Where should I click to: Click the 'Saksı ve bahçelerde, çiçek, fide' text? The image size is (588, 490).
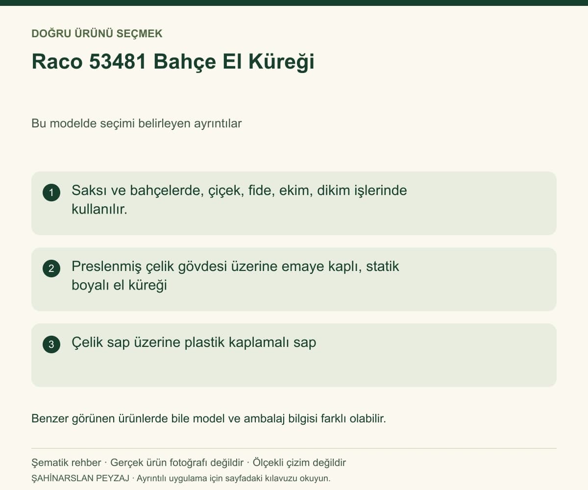239,199
